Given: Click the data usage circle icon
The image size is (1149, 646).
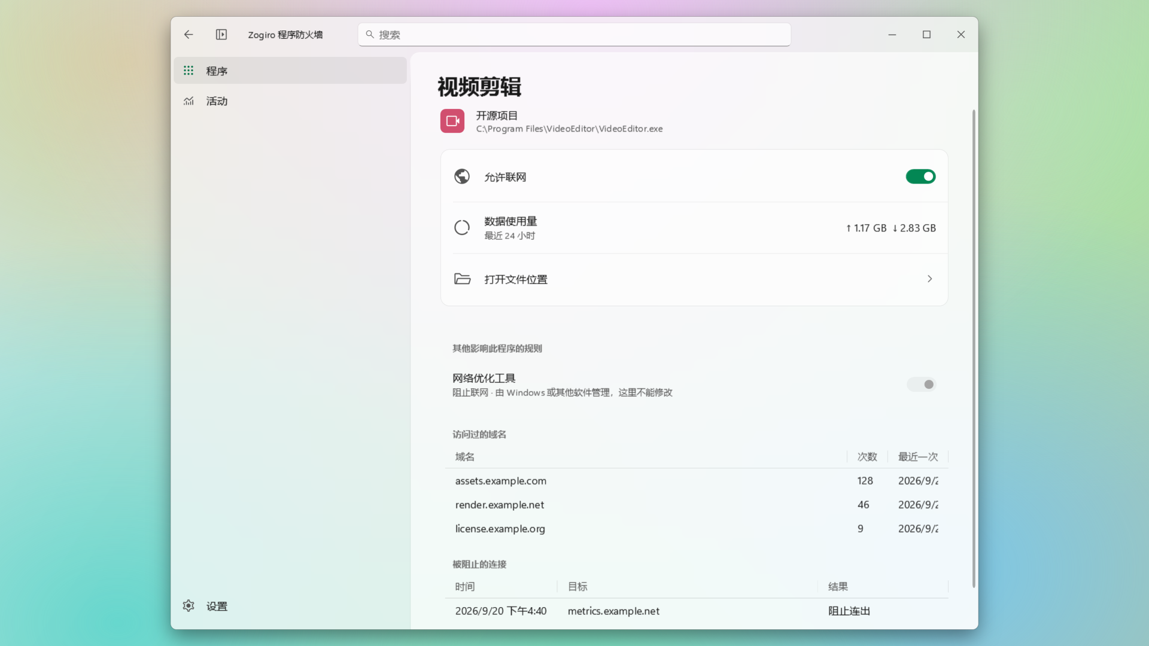Looking at the screenshot, I should pos(462,228).
